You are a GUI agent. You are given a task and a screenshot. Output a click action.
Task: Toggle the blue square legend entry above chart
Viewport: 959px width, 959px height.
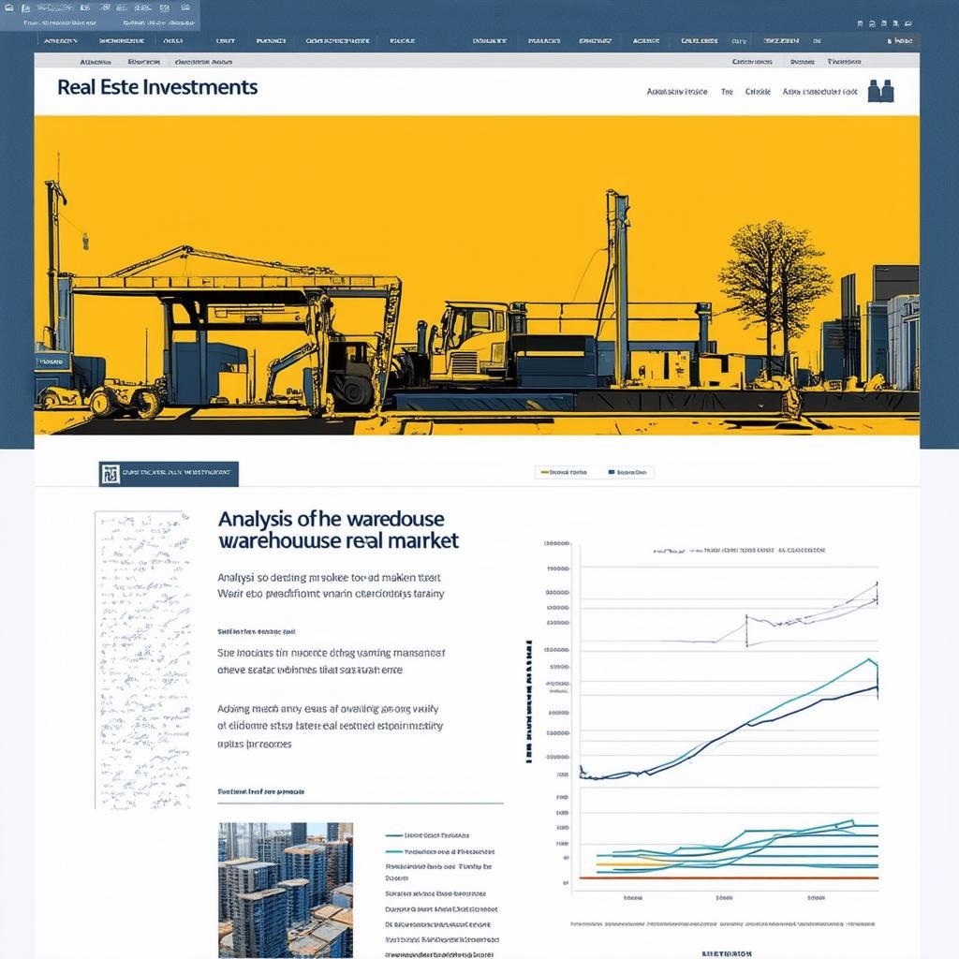tap(627, 472)
